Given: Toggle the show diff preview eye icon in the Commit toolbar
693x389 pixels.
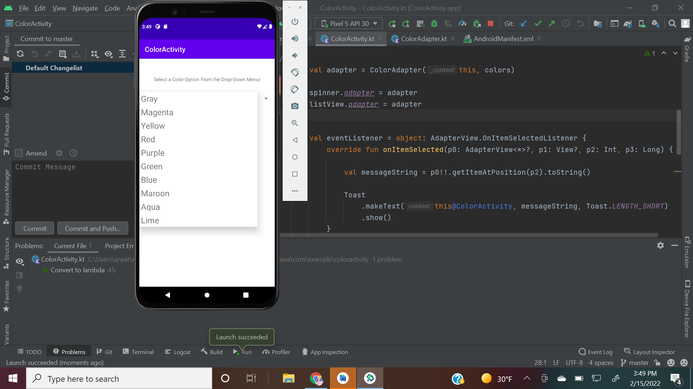Looking at the screenshot, I should (108, 54).
